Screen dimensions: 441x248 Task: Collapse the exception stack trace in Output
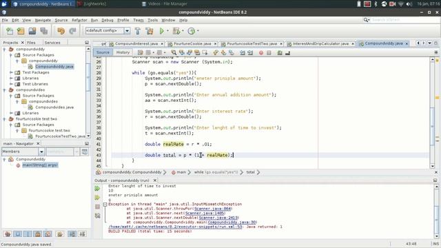coord(105,205)
